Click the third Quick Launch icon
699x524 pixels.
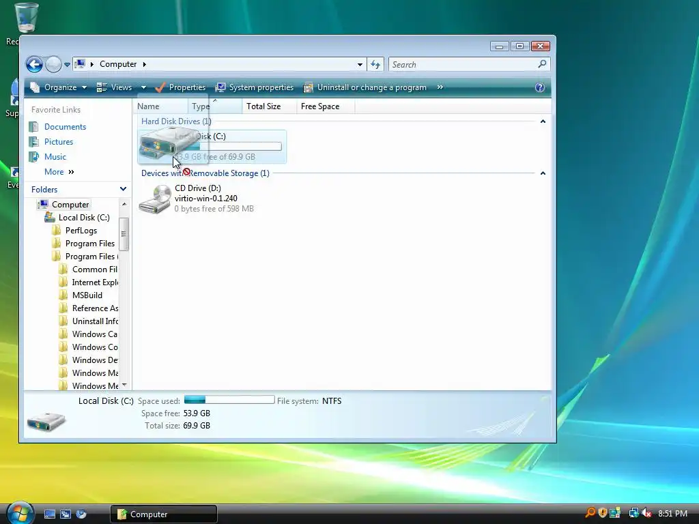(x=81, y=514)
